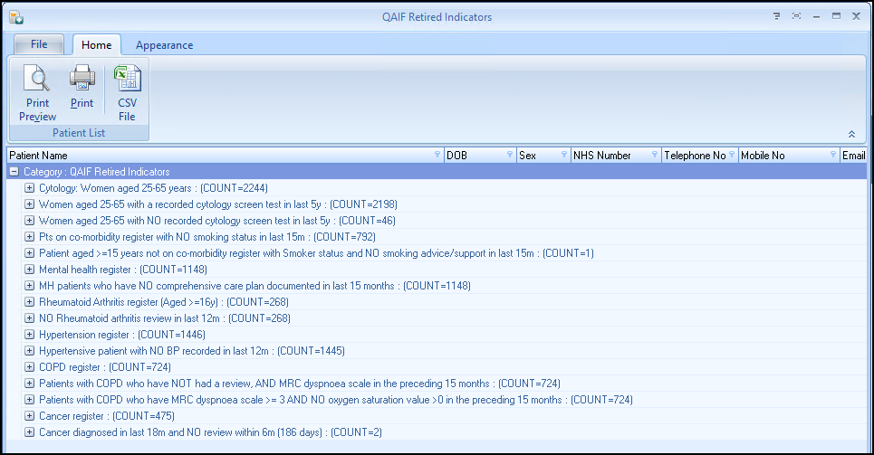Collapse the QAIF Retired Indicators category

(x=14, y=172)
